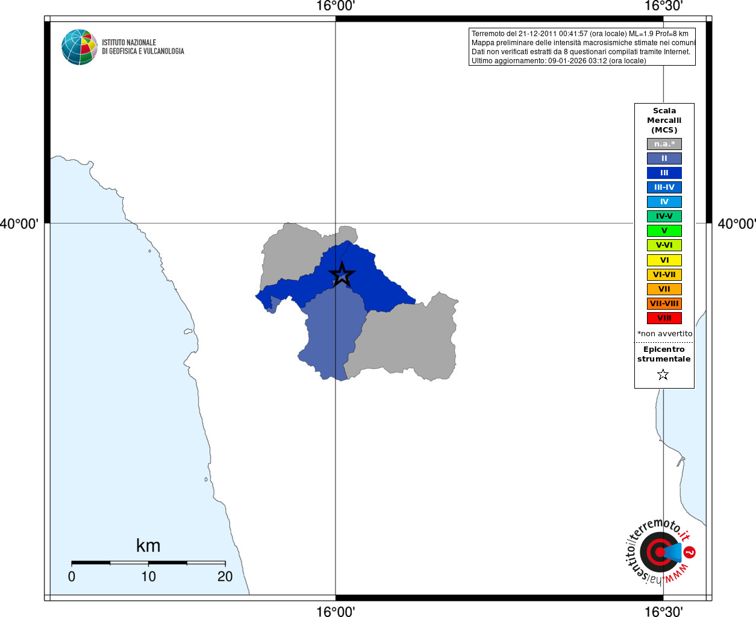
Task: Select the VII-VIII orange legend swatch
Action: (664, 304)
